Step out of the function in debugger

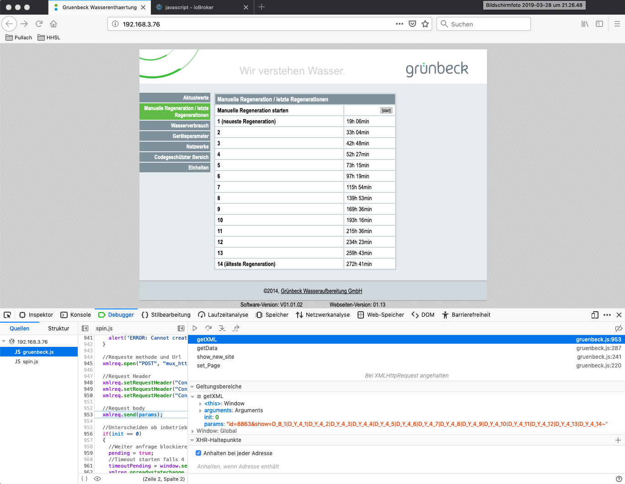click(x=236, y=328)
